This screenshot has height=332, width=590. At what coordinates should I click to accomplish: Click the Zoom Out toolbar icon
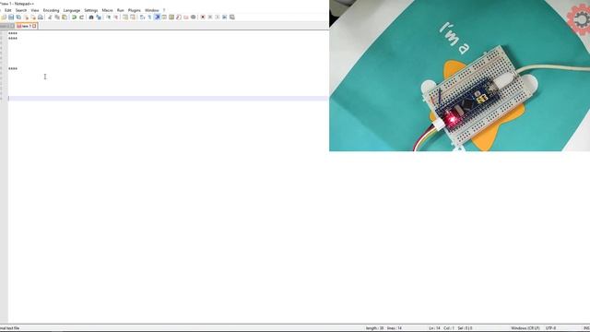pyautogui.click(x=115, y=17)
